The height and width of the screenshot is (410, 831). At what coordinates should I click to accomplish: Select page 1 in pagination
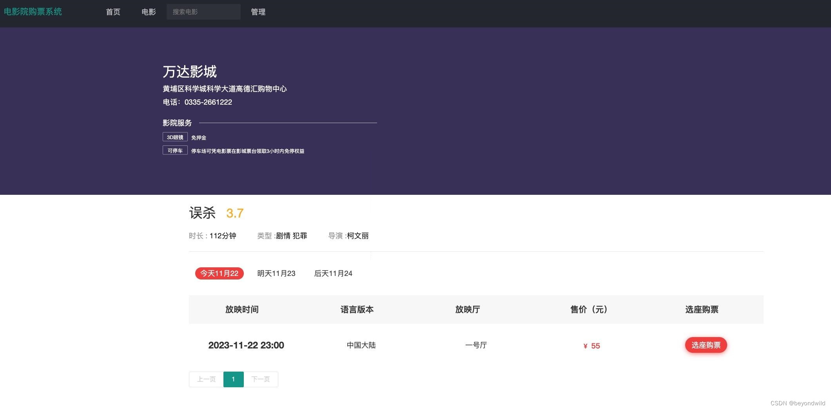point(233,379)
